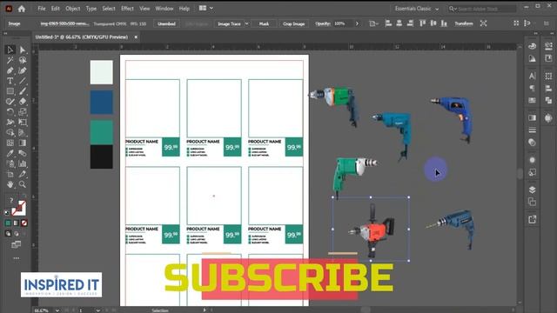Viewport: 557px width, 313px height.
Task: Select the Direct Selection tool
Action: click(23, 50)
